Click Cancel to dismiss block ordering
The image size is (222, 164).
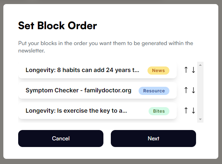pos(61,139)
